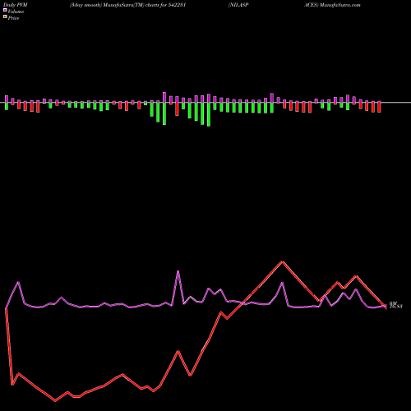Click '(3day smooth) MunafaSutra(TM) charts for 542231' heading
The width and height of the screenshot is (411, 411).
128,5
